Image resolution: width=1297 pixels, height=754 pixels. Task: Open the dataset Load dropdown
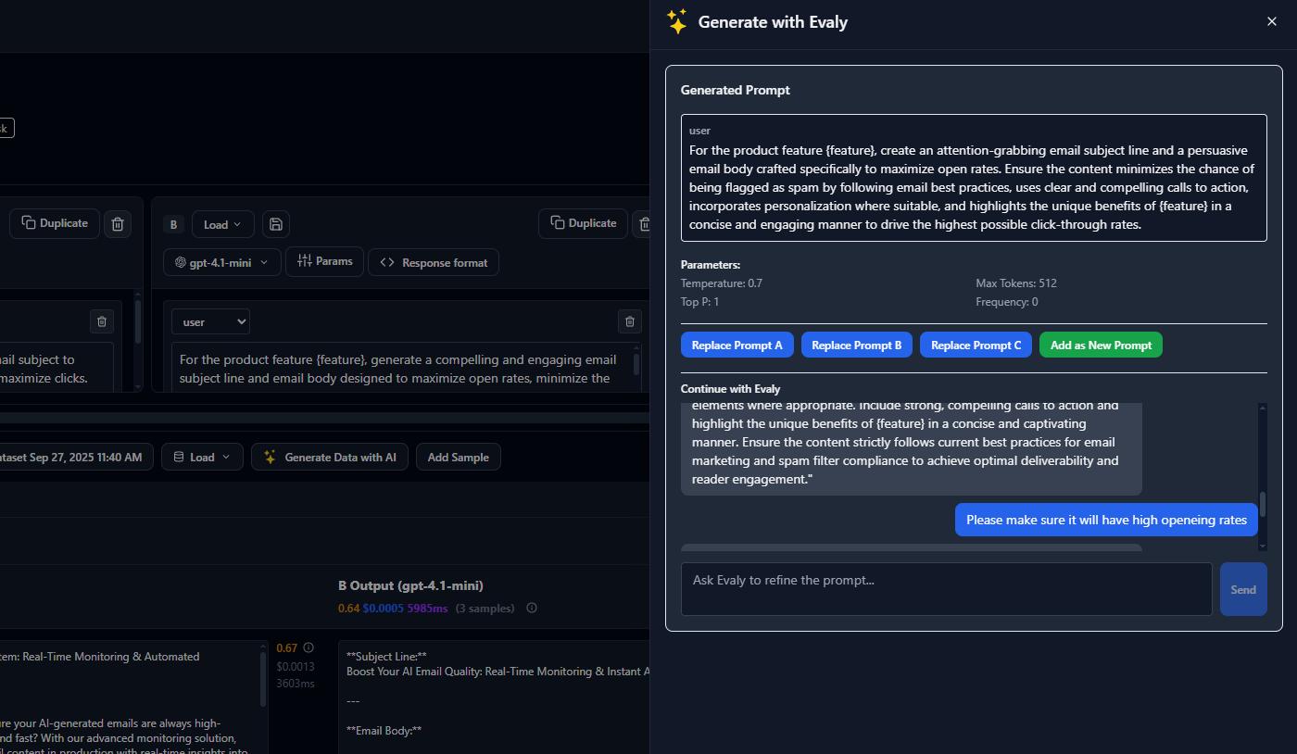point(202,457)
